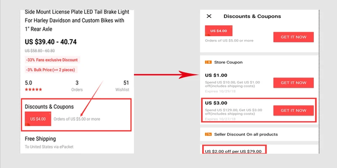
Task: Click the Side Mount License Plate product title
Action: tap(76, 20)
